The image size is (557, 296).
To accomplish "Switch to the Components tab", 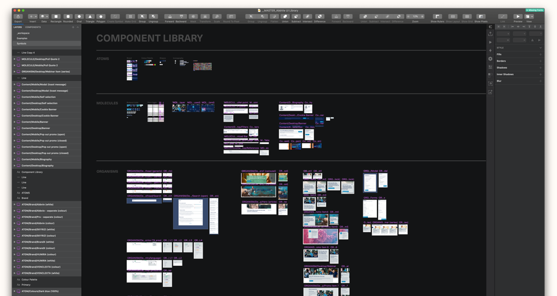I will 33,27.
